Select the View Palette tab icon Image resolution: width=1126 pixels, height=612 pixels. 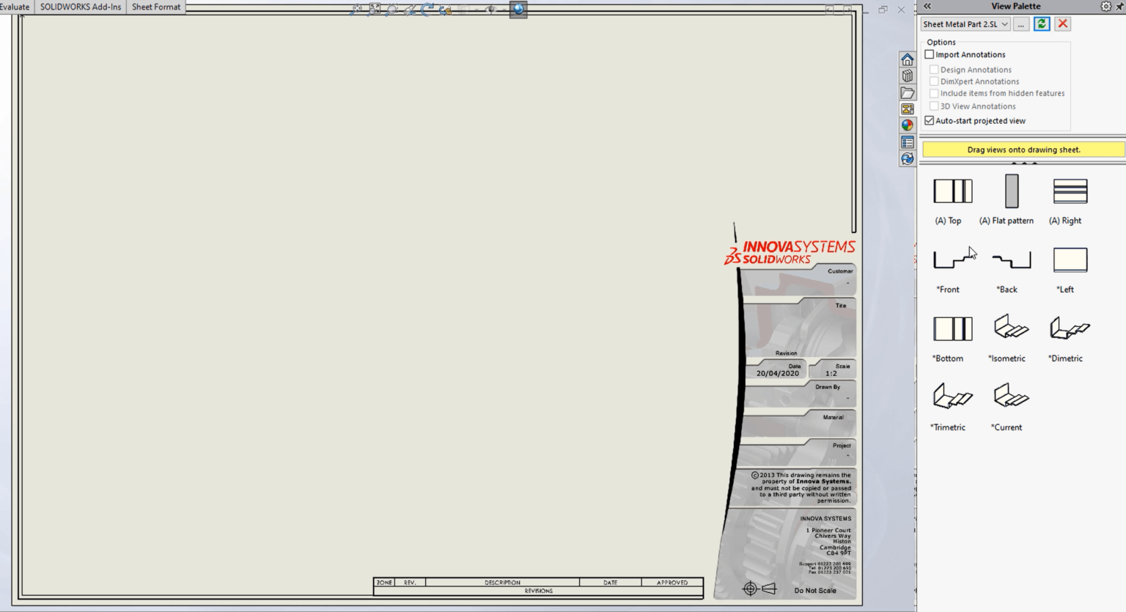pyautogui.click(x=907, y=109)
